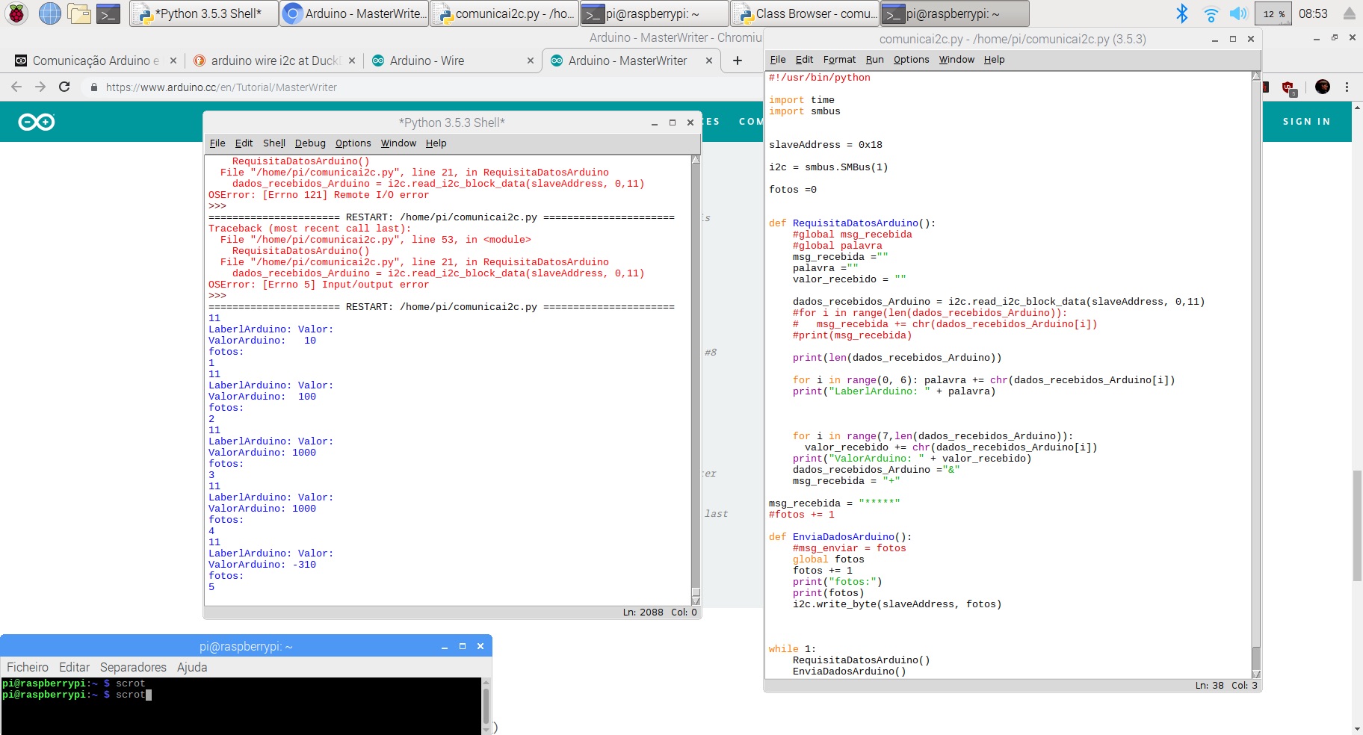Launch the web browser globe icon
This screenshot has width=1363, height=735.
click(x=49, y=13)
